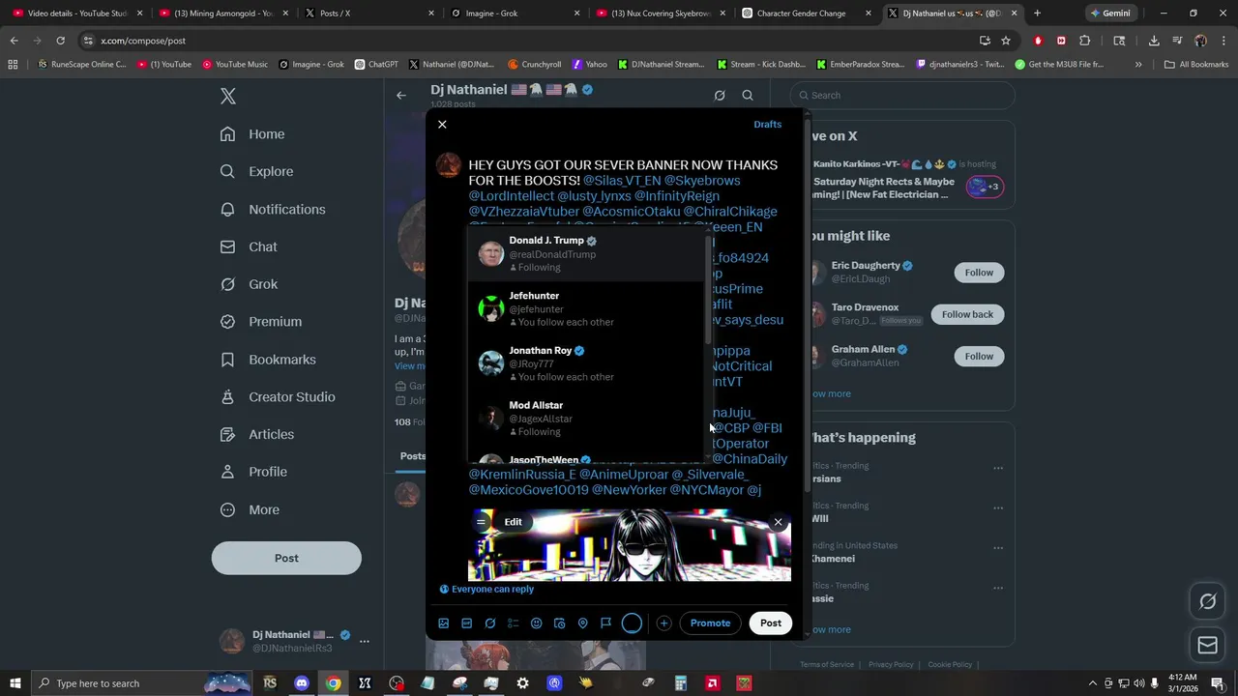Open the floating messages button

1207,645
